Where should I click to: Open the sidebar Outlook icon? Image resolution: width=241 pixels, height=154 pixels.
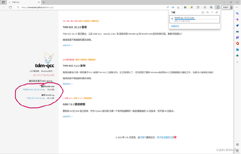pos(237,49)
